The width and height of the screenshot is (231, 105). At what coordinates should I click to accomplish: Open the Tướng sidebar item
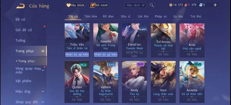click(21, 41)
